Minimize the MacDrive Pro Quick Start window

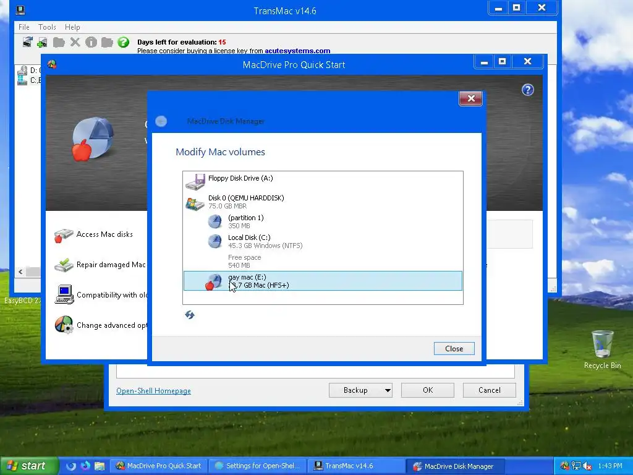point(484,62)
